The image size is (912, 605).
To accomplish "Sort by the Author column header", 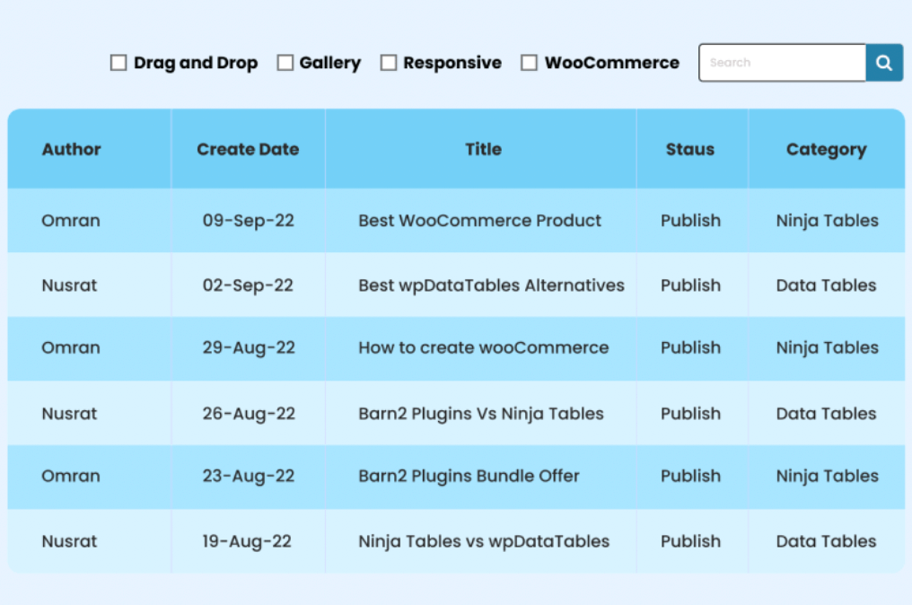I will (72, 150).
